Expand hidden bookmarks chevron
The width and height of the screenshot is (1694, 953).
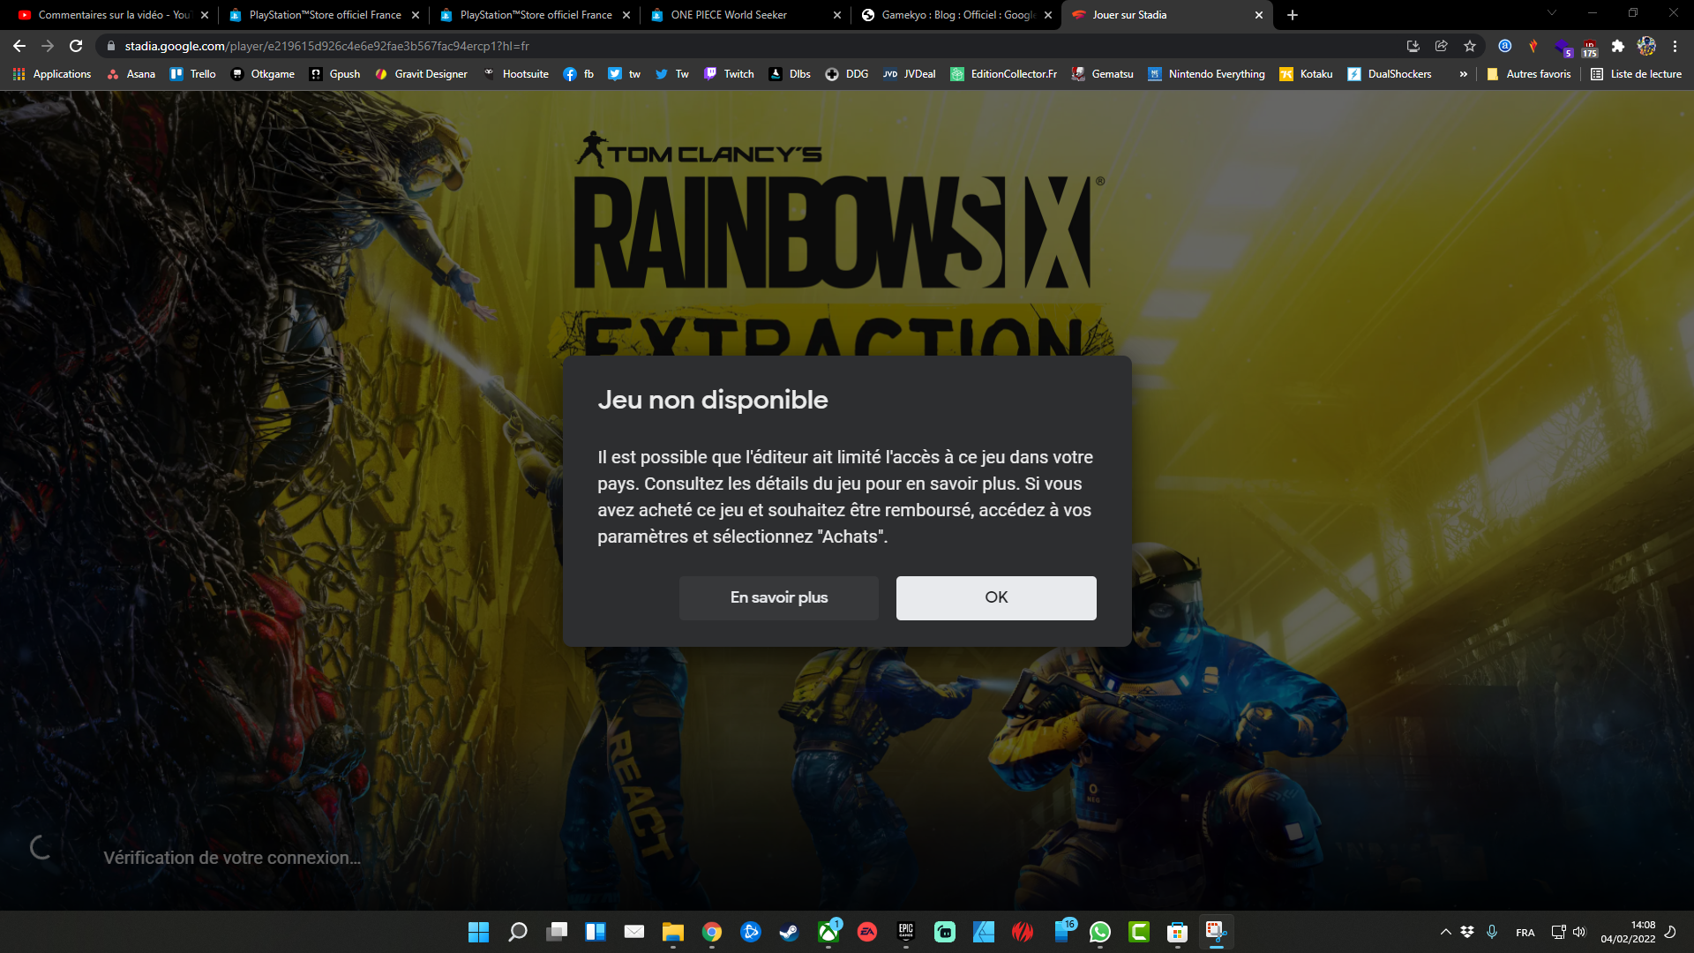1464,74
